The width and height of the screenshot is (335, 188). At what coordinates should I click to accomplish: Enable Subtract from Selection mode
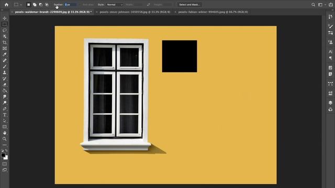tap(41, 5)
